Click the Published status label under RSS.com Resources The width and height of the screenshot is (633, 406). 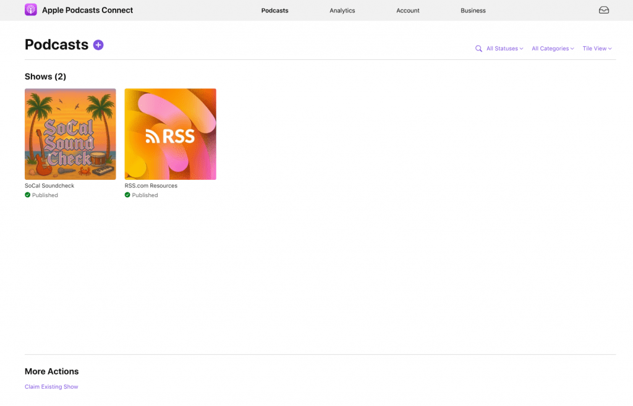point(144,195)
